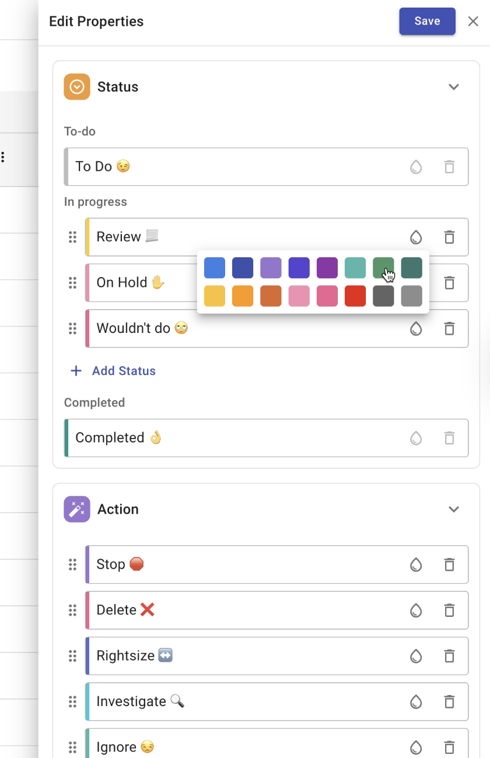Edit the Completed status name field

point(233,438)
